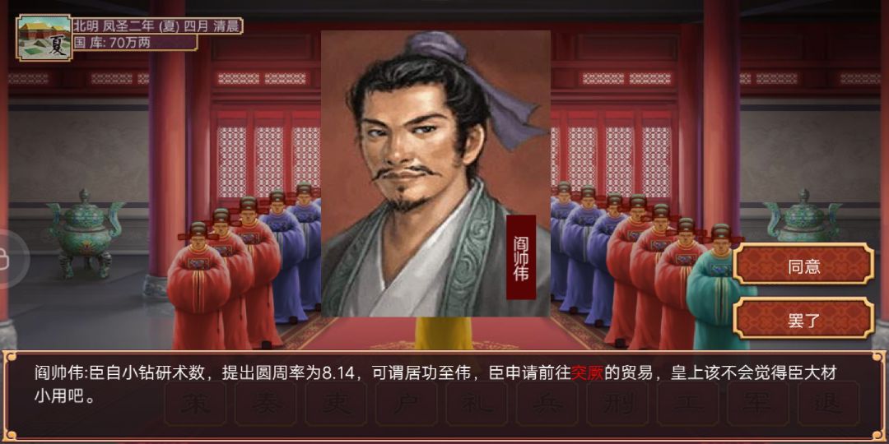889x444 pixels.
Task: Open the 军 military tile
Action: (x=757, y=403)
